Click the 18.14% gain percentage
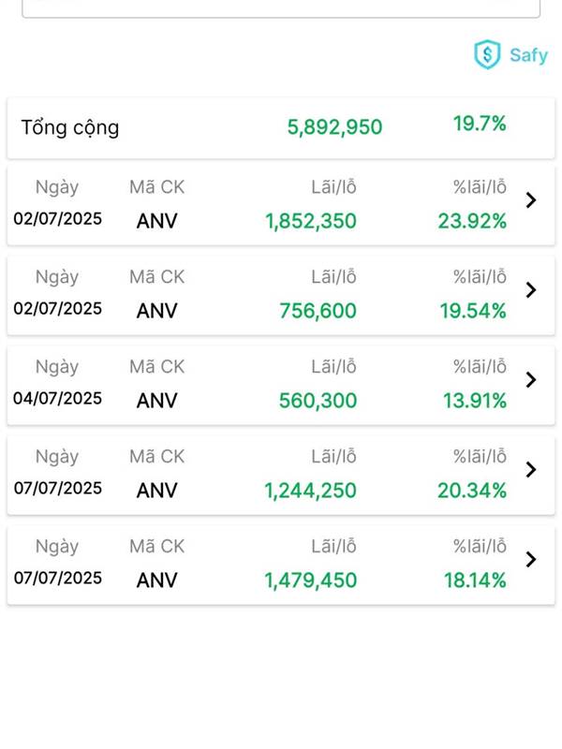 474,581
